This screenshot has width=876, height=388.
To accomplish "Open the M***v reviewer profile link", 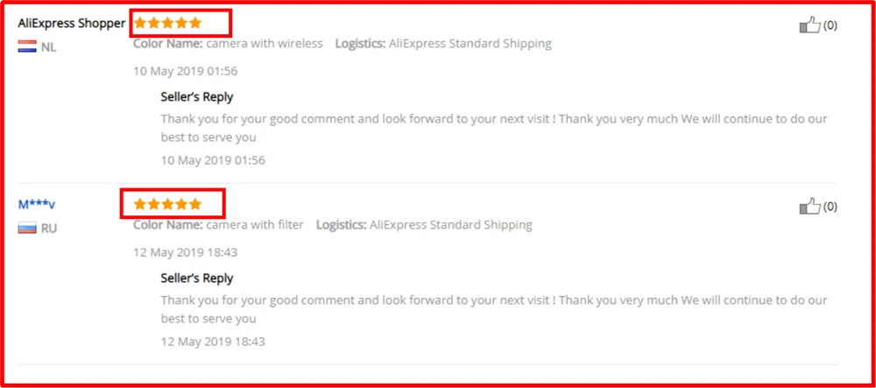I will pyautogui.click(x=36, y=204).
